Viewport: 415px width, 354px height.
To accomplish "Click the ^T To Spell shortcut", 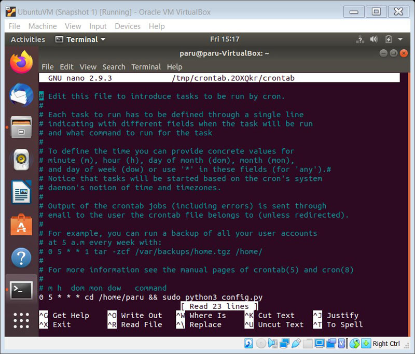I will [x=338, y=324].
